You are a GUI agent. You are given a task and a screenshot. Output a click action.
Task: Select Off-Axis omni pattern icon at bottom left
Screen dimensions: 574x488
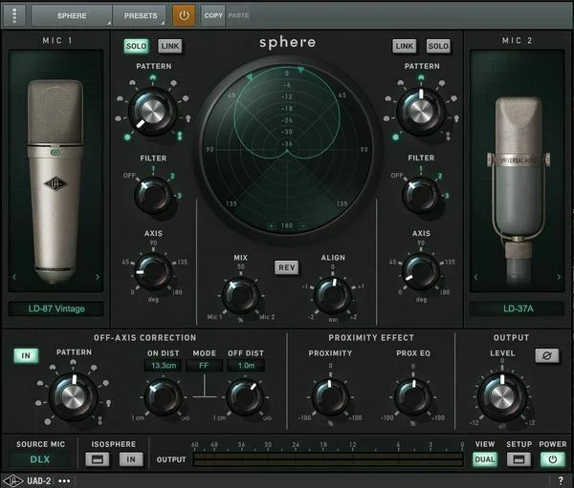48,421
